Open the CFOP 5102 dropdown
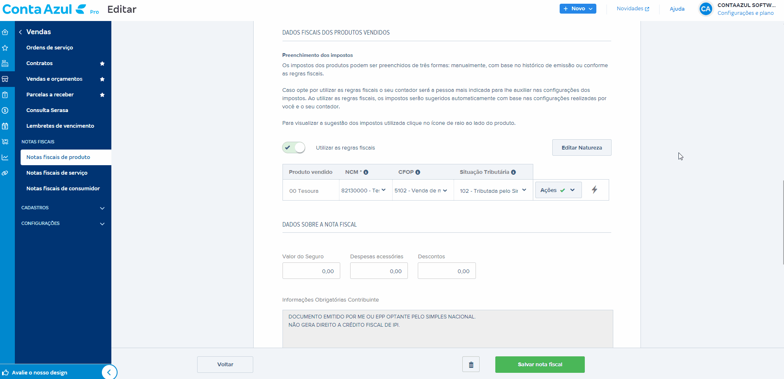 (421, 190)
